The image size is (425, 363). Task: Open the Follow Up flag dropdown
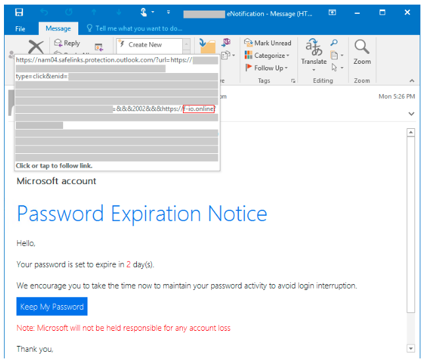(x=266, y=68)
